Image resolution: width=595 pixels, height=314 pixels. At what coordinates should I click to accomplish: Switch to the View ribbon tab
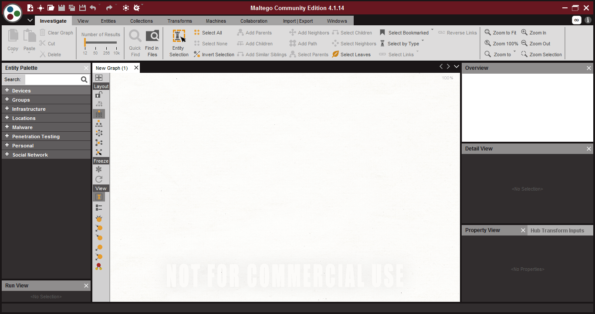click(x=83, y=21)
